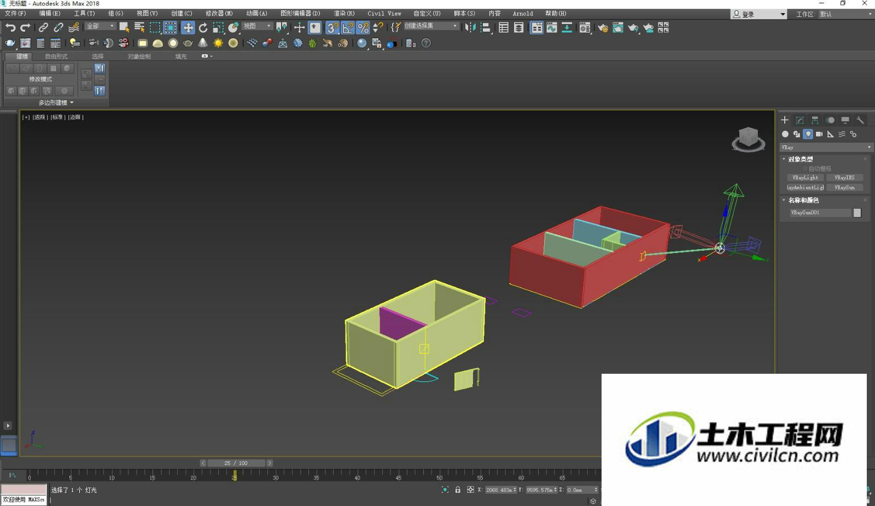Click the 25 / 100 time slider
This screenshot has width=875, height=506.
[x=236, y=463]
